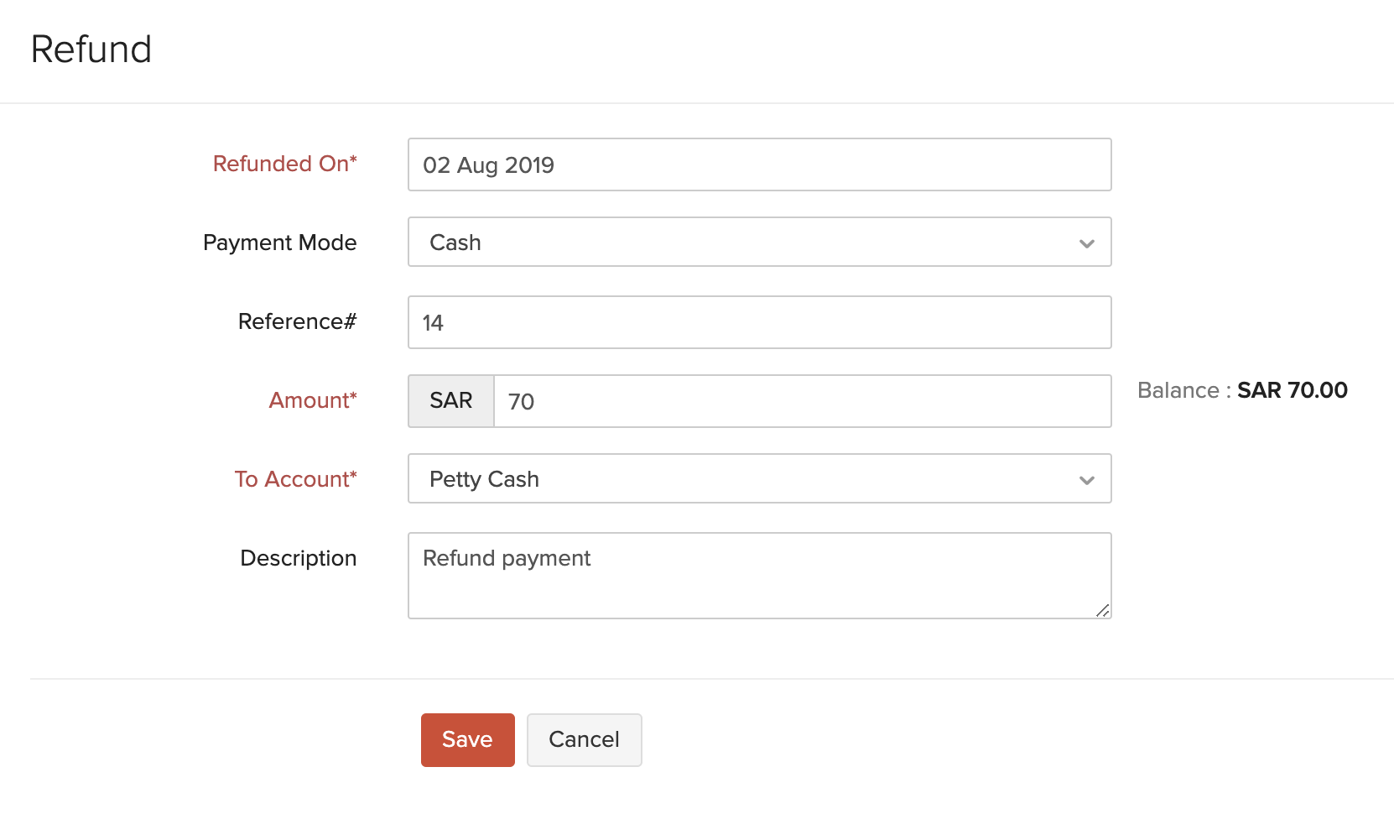Viewport: 1394px width, 814px height.
Task: Click the Reference# input containing 14
Action: pos(759,323)
